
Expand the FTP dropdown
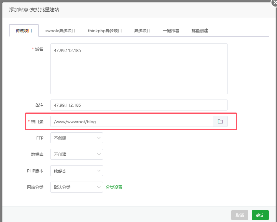click(77, 138)
